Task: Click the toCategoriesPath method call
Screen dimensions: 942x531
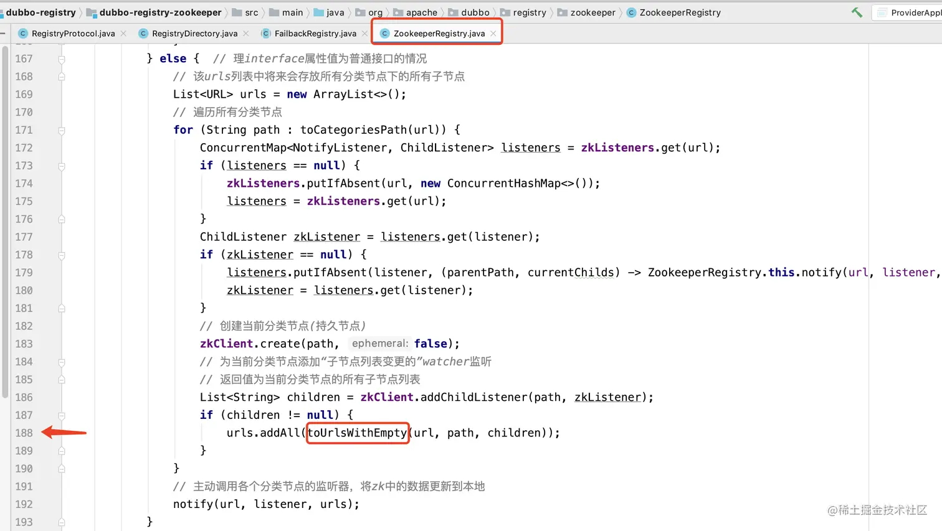Action: point(354,130)
